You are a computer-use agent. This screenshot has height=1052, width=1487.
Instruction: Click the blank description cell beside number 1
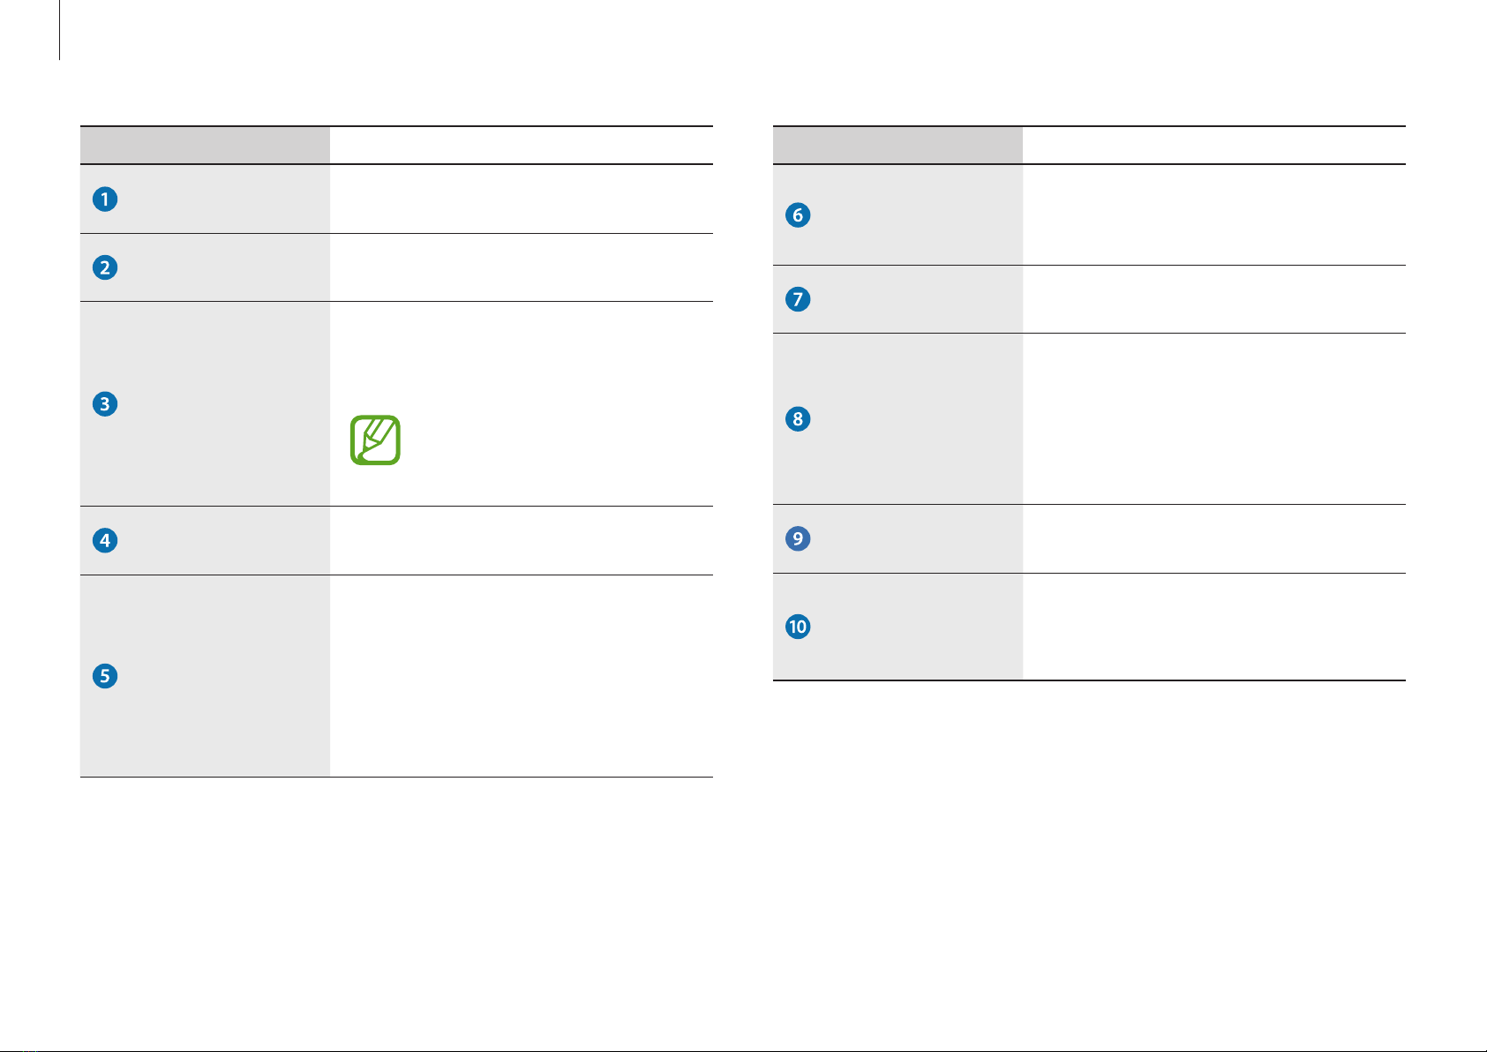tap(521, 199)
